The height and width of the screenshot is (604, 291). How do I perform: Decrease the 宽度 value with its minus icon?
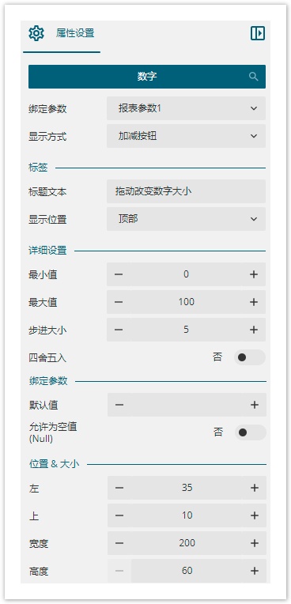pos(119,543)
